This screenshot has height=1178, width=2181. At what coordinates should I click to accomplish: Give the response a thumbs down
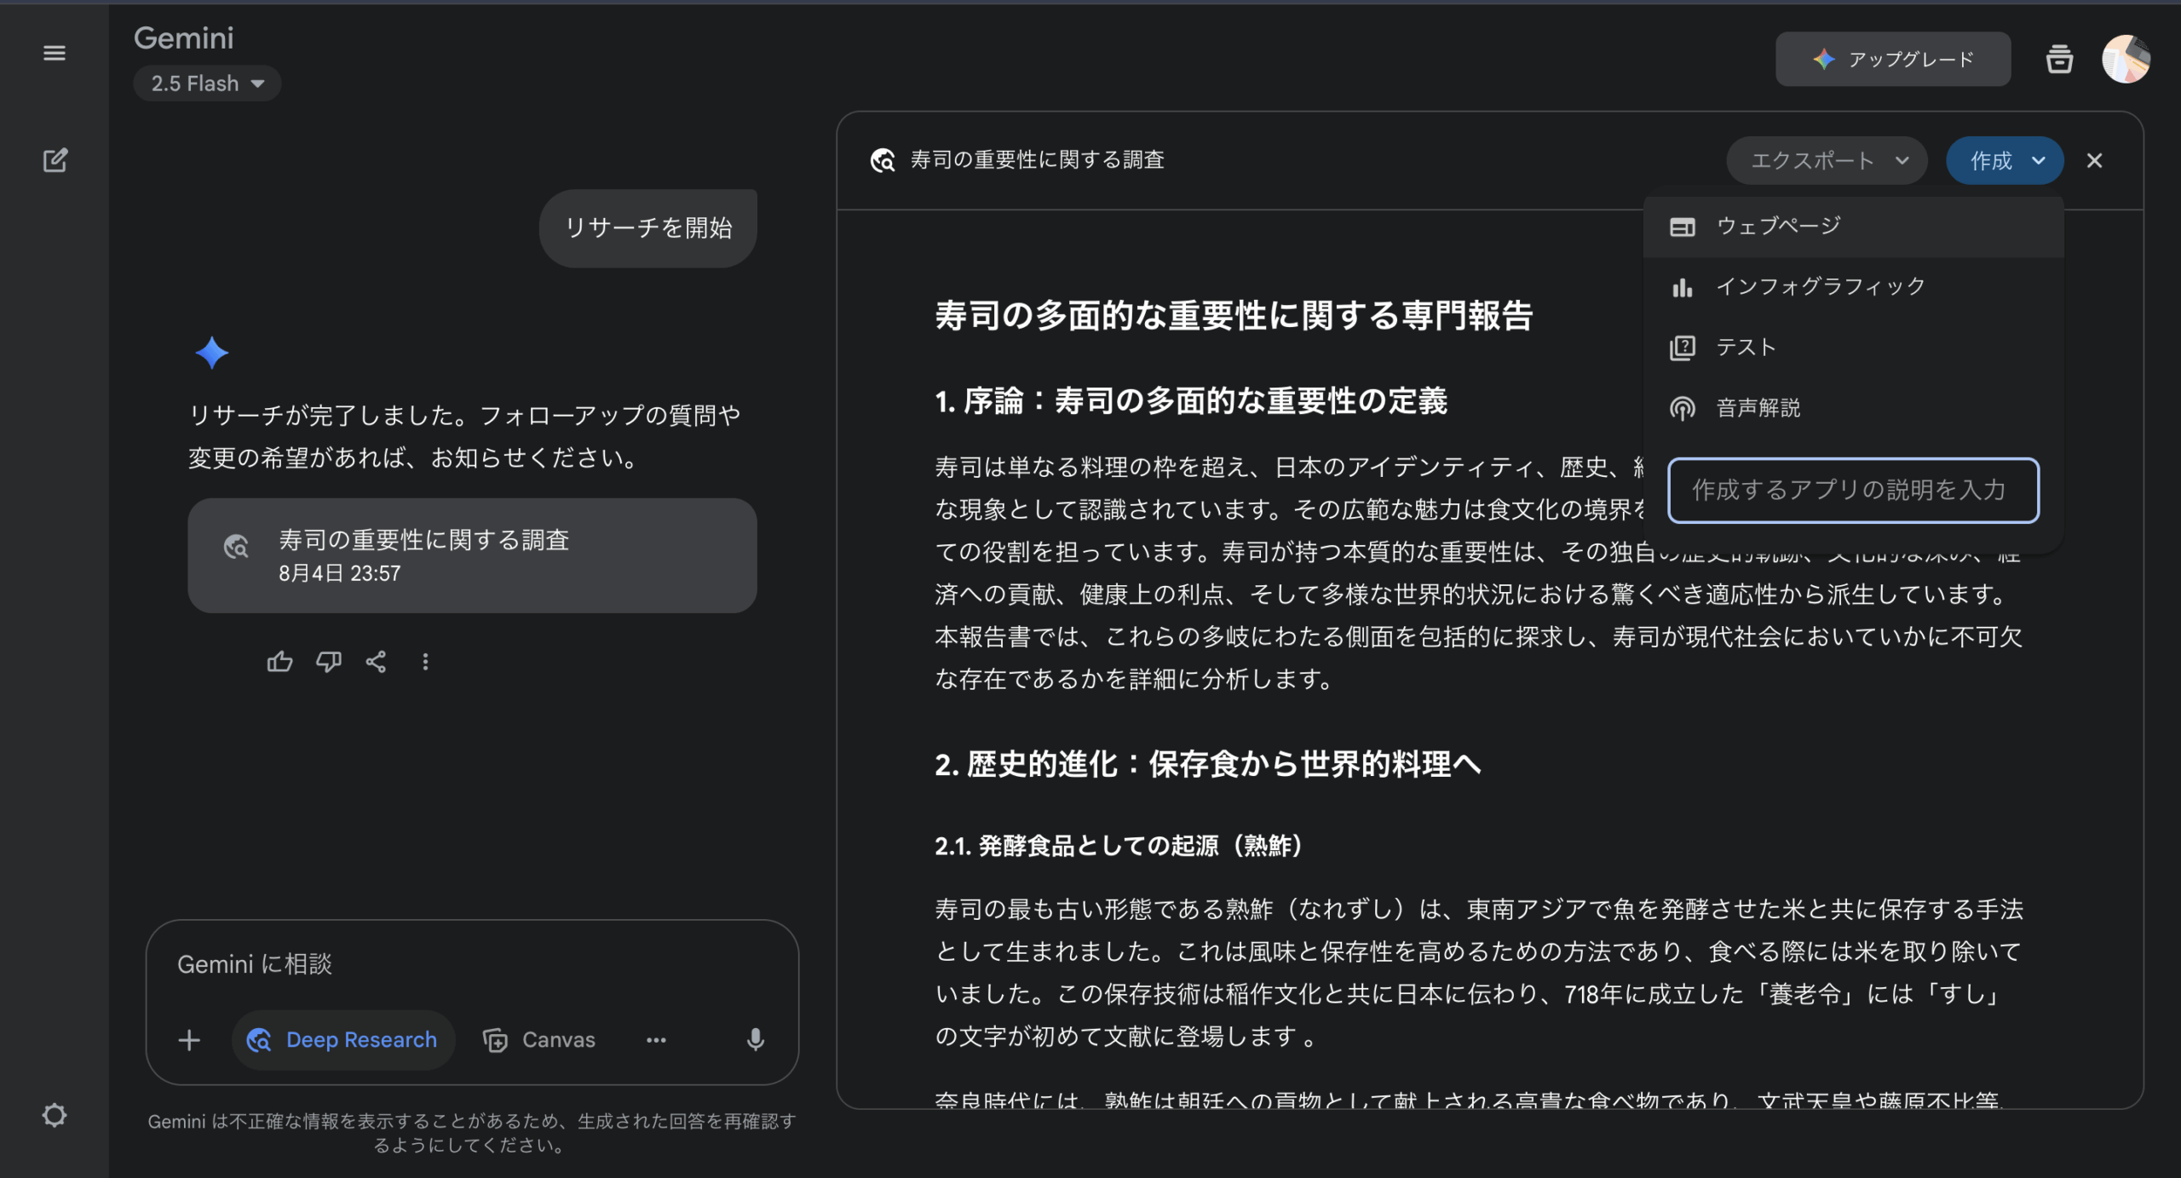329,662
